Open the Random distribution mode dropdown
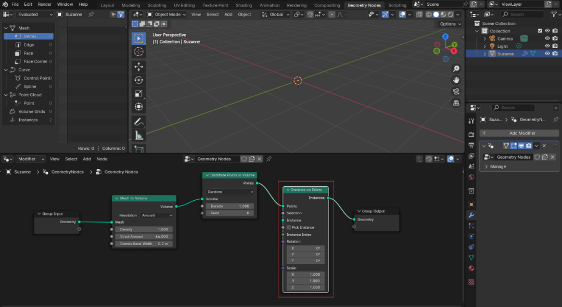 click(x=230, y=192)
